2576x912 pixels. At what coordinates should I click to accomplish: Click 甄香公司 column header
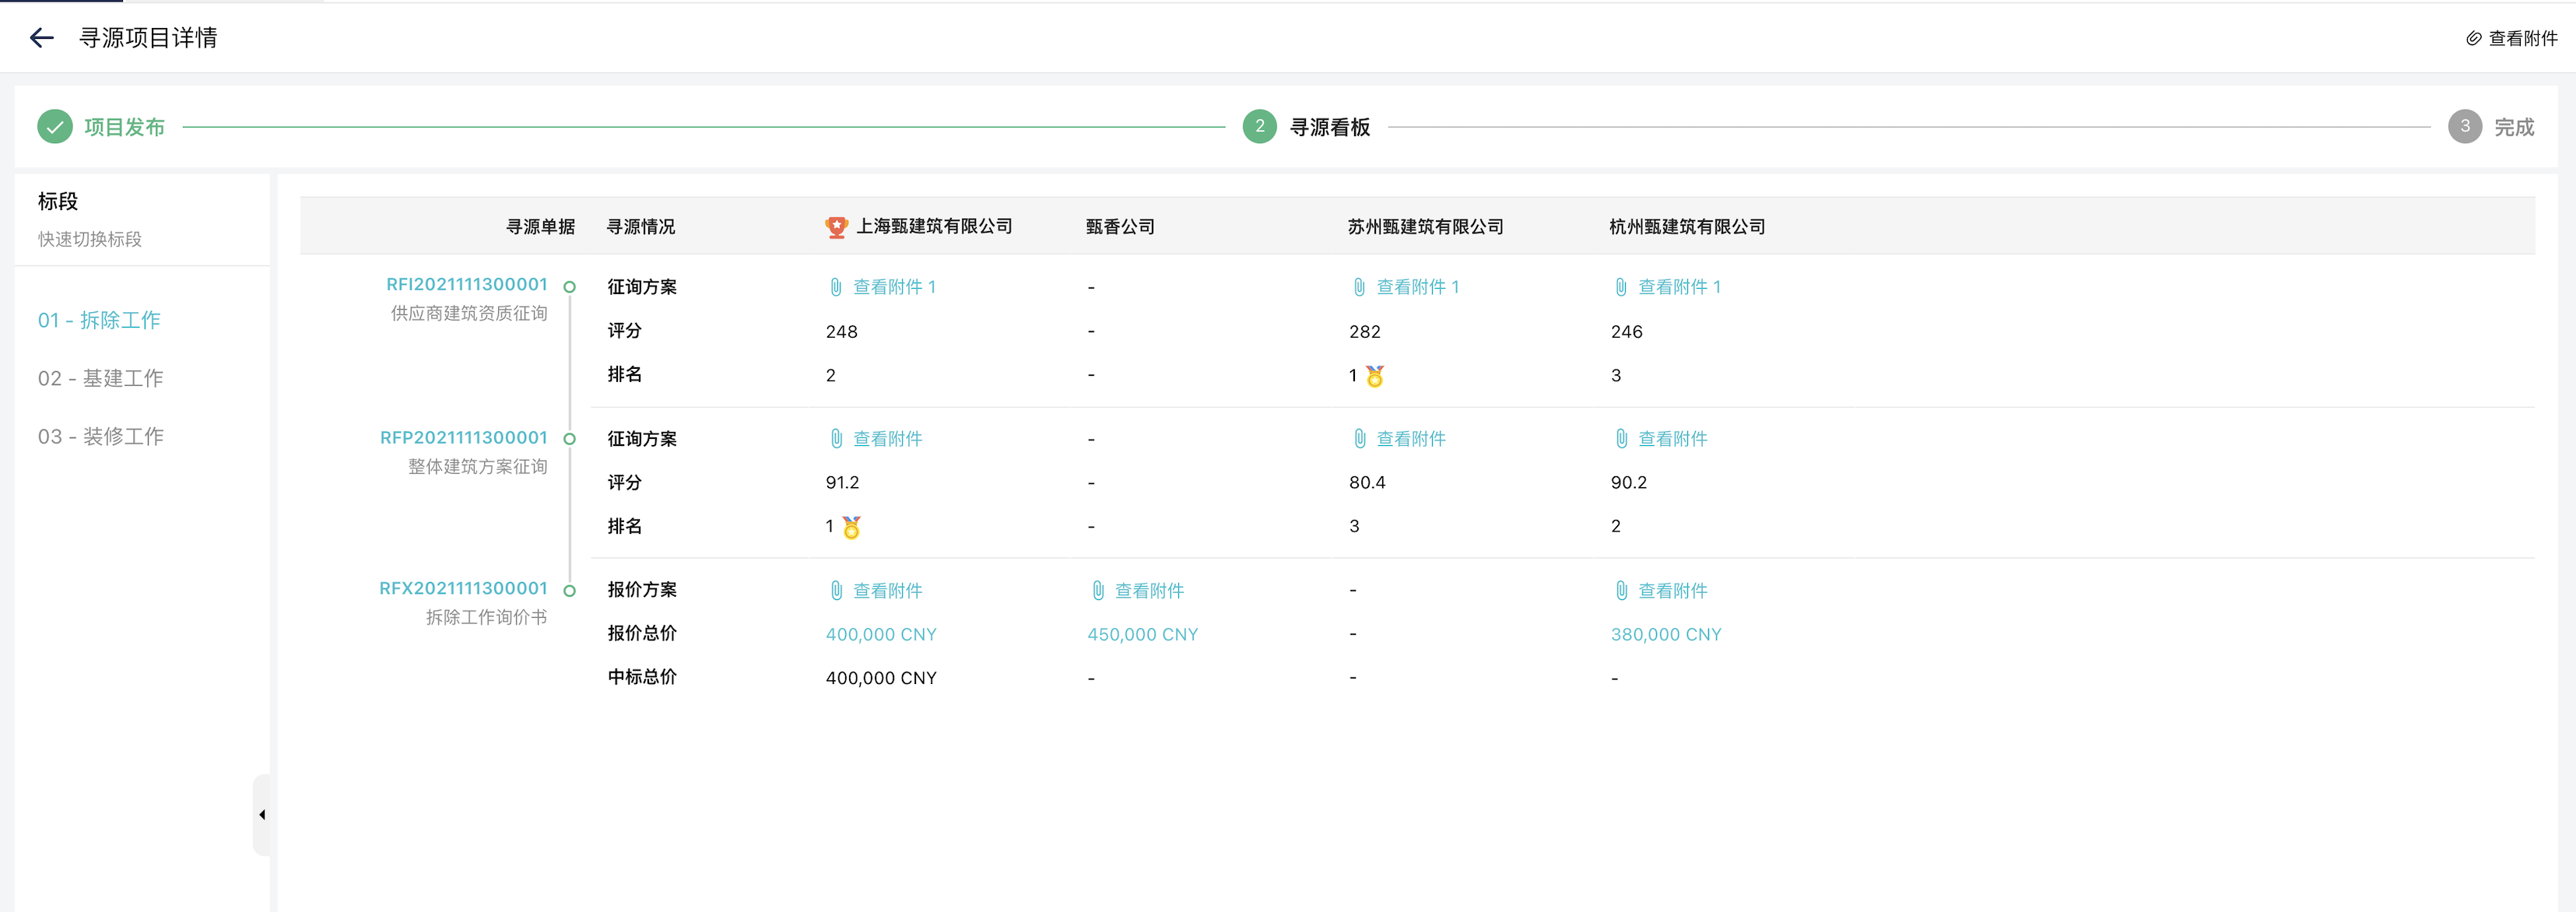[1120, 227]
